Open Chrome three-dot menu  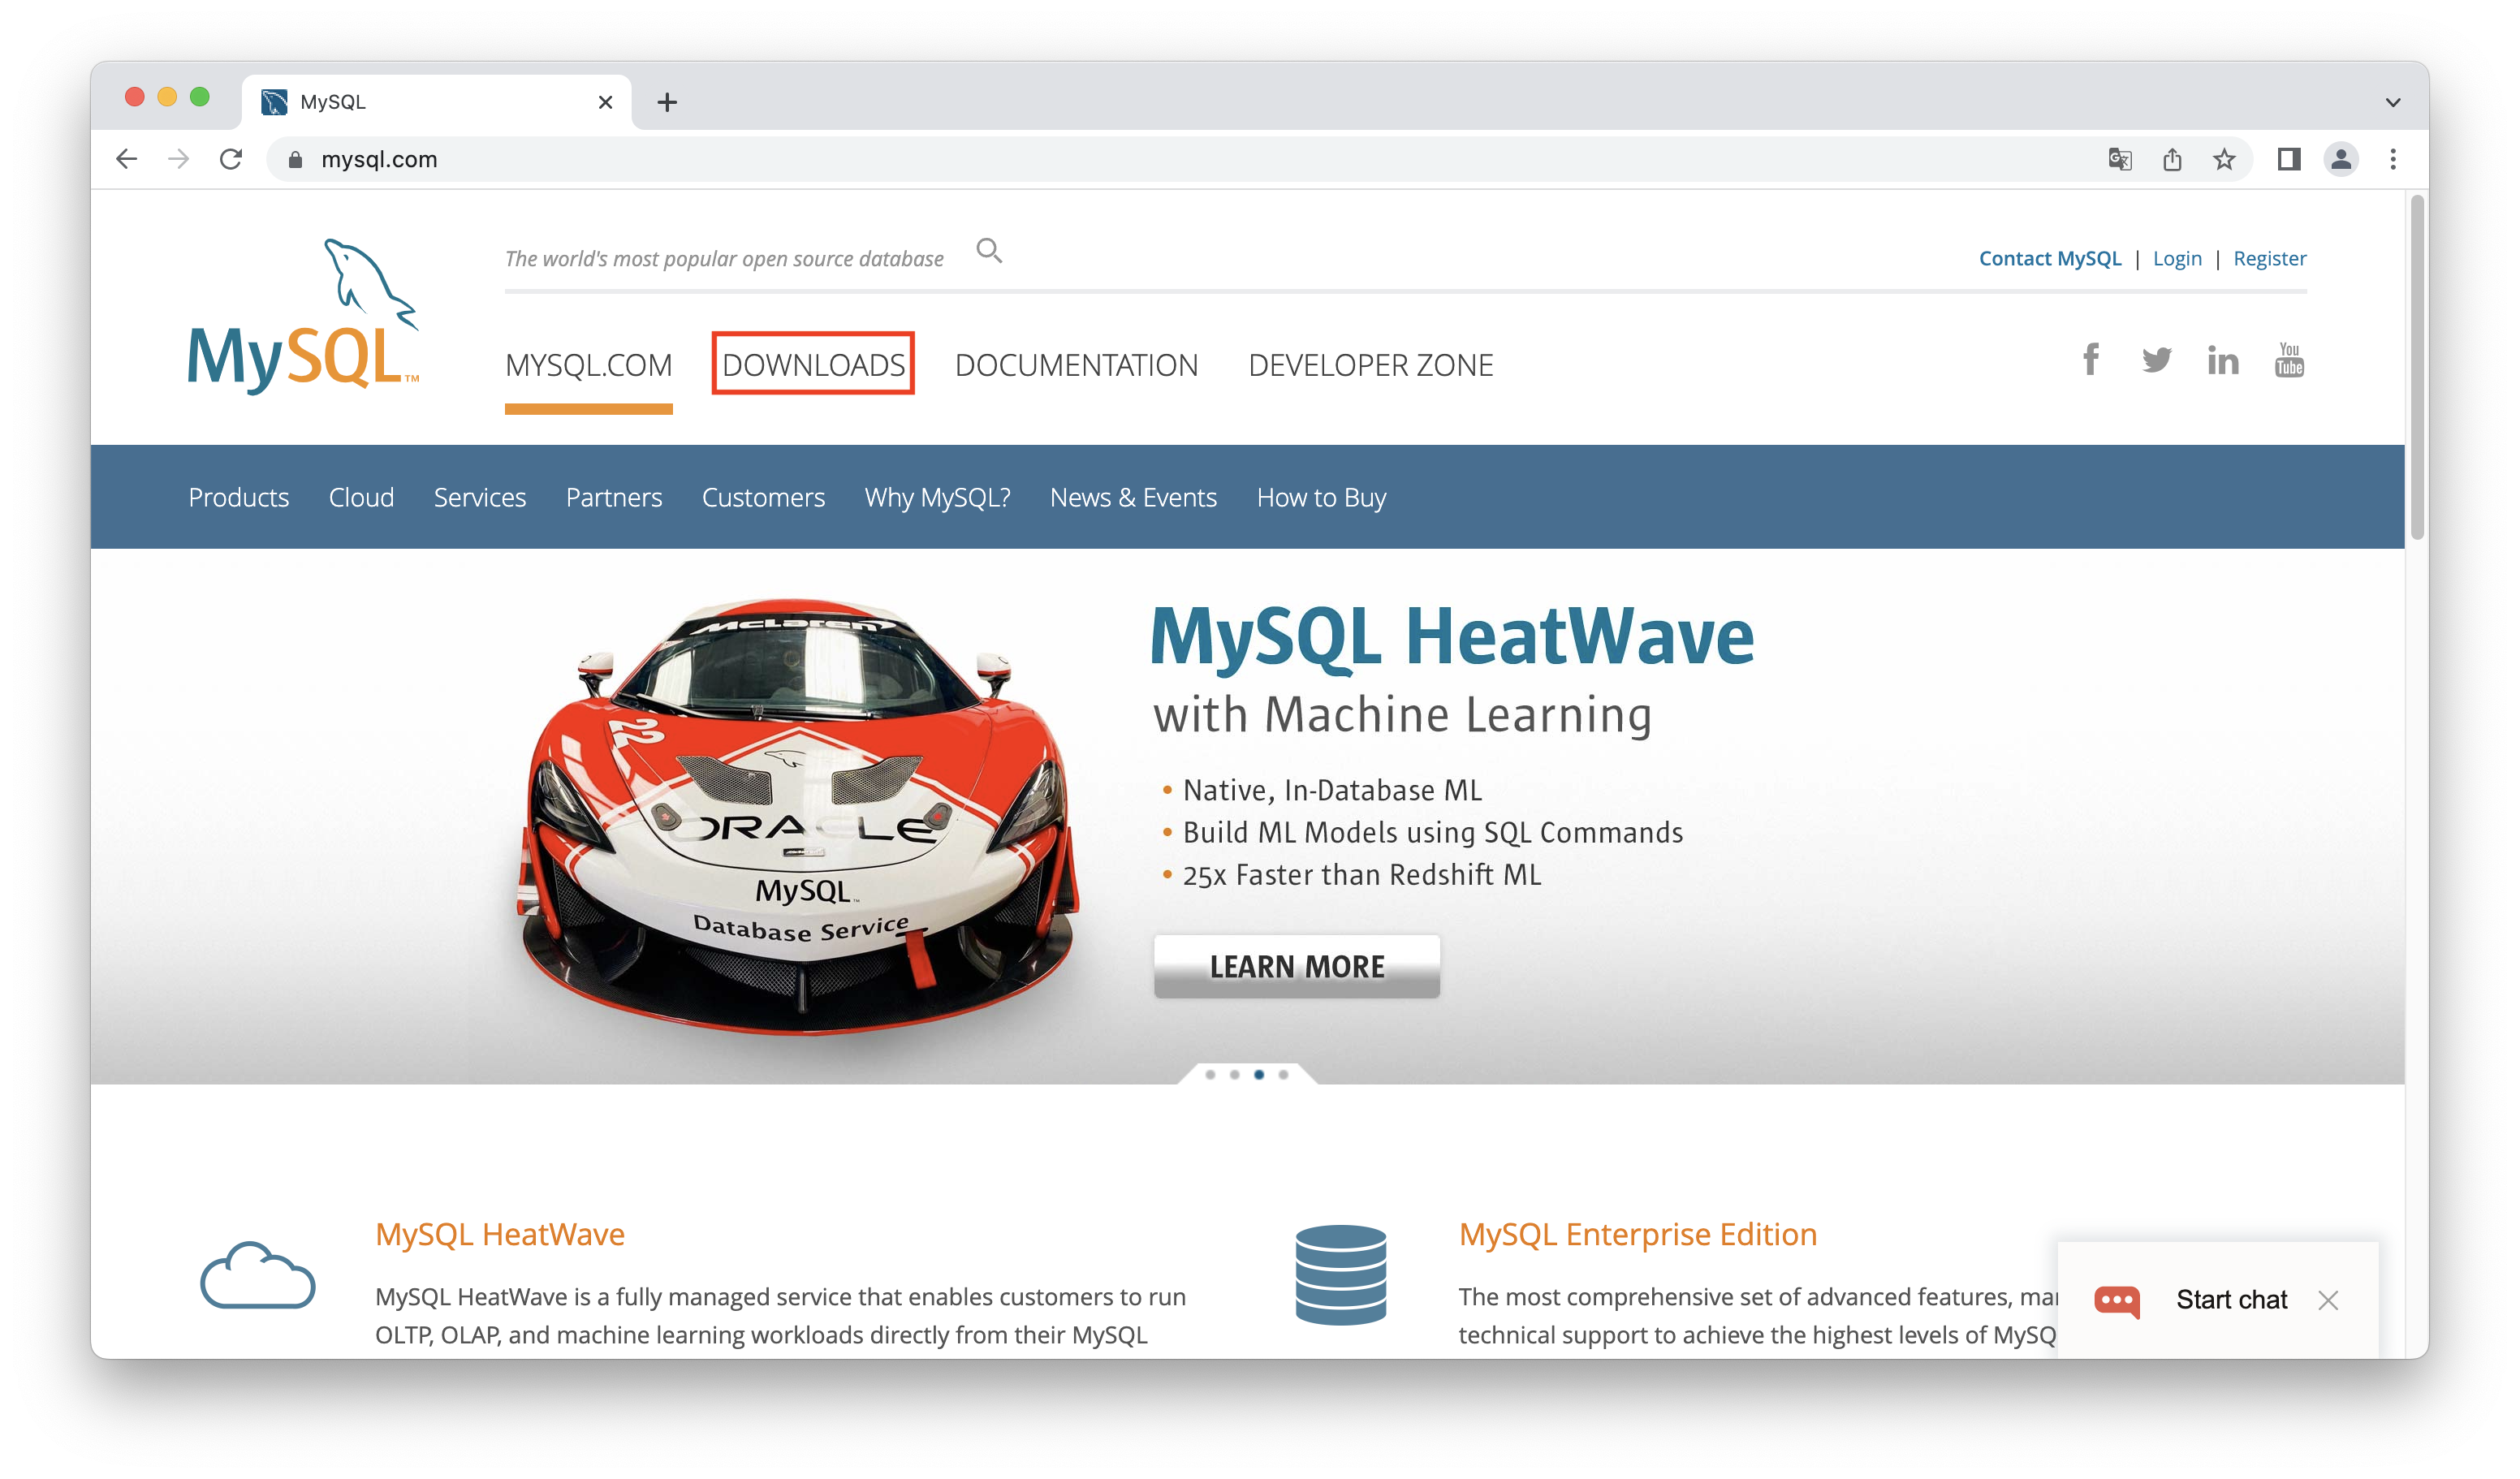[2393, 159]
